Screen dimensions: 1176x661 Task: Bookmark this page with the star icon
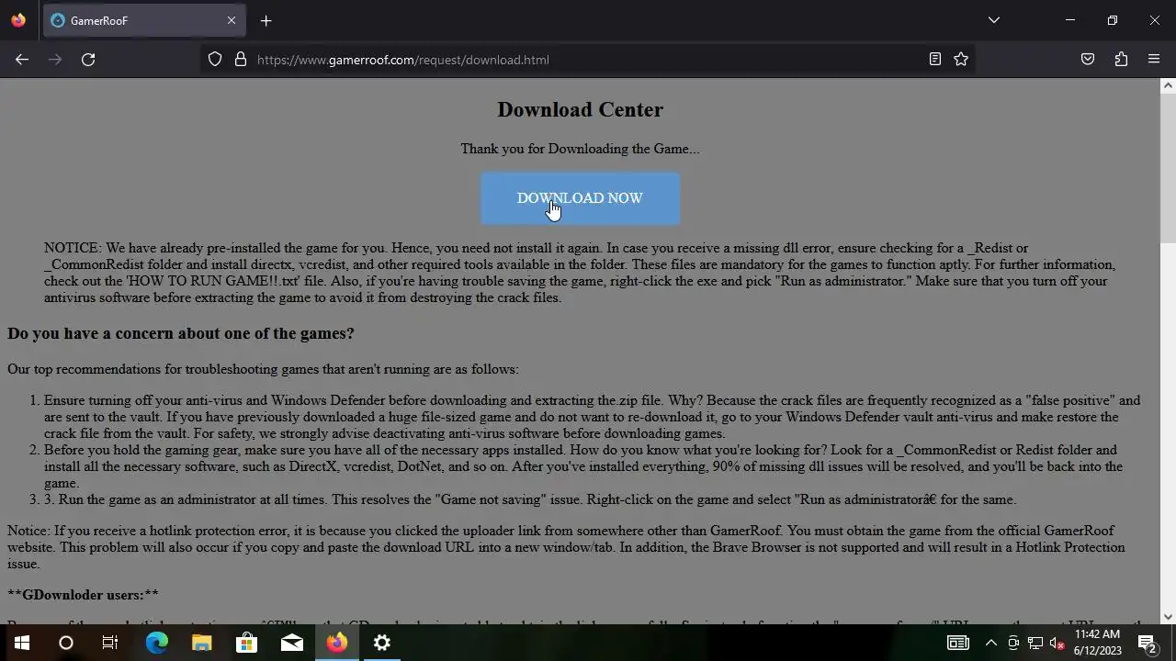tap(961, 60)
